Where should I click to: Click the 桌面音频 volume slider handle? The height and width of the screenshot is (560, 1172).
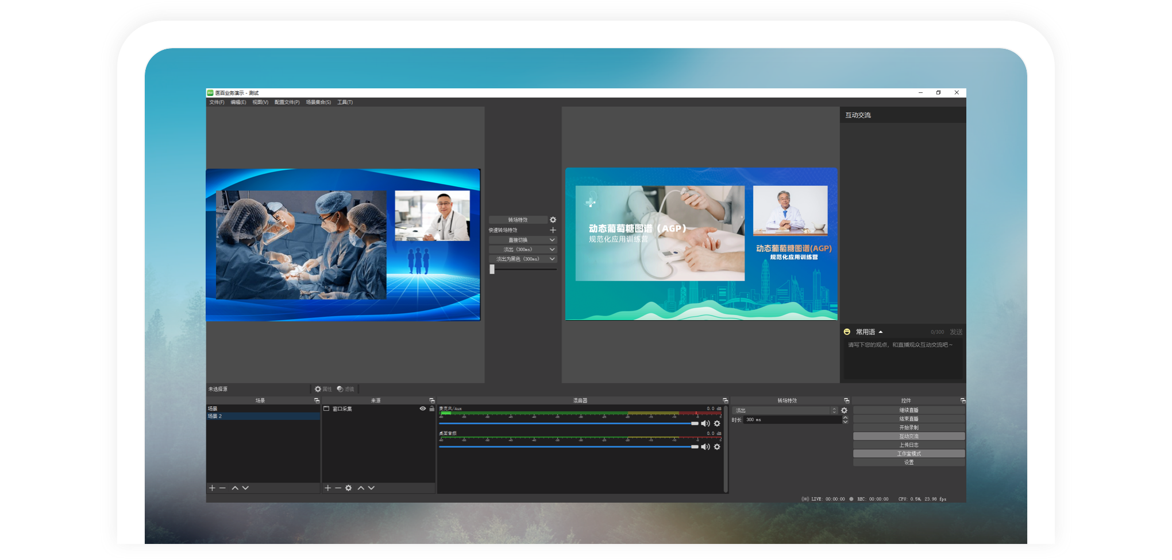[x=695, y=446]
